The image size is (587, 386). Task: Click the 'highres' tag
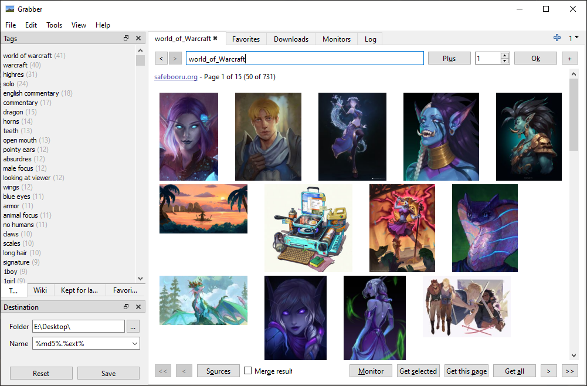point(13,74)
